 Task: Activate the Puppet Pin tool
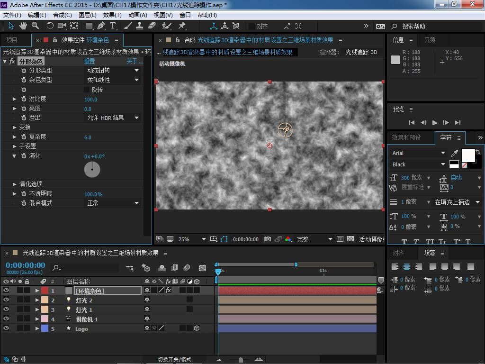tap(182, 26)
